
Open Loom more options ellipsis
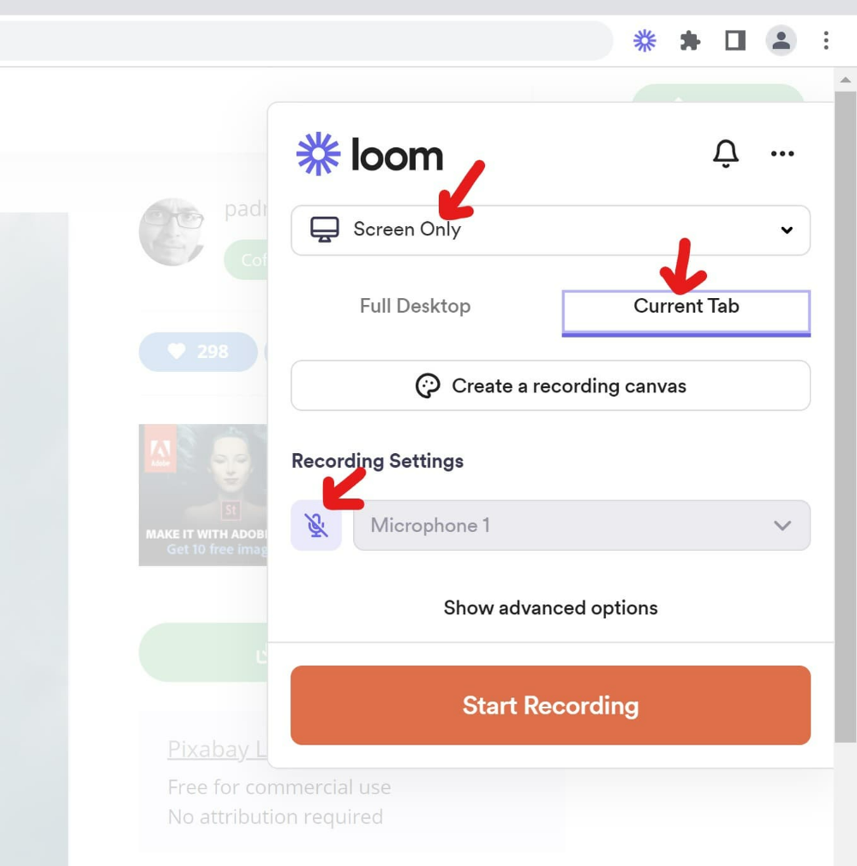tap(782, 153)
